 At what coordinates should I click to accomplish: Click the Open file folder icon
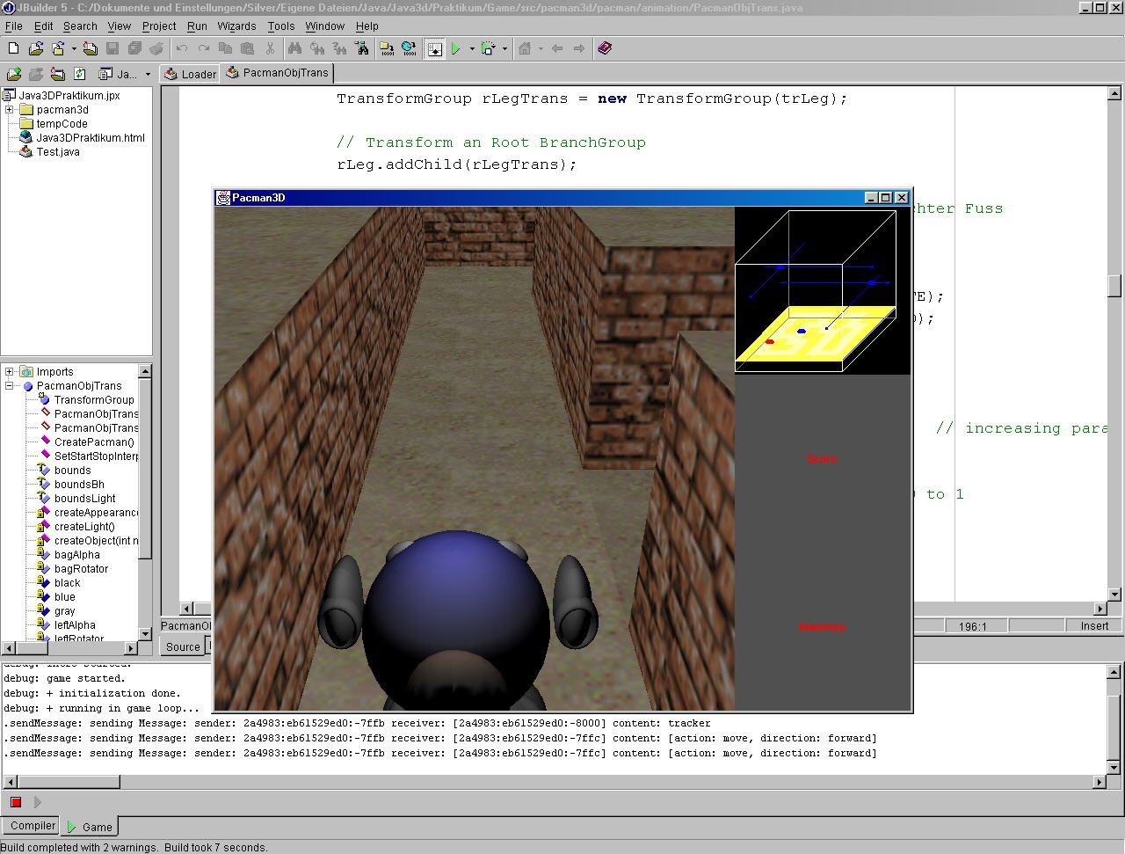(35, 48)
